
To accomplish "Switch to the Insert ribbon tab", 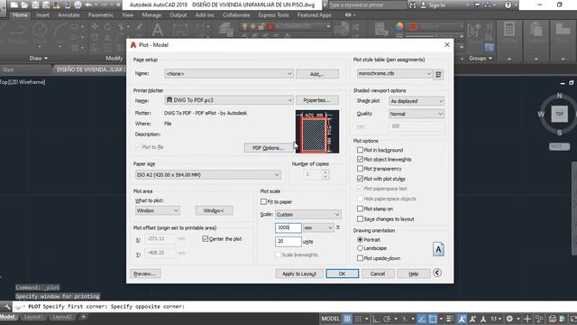I will (42, 15).
